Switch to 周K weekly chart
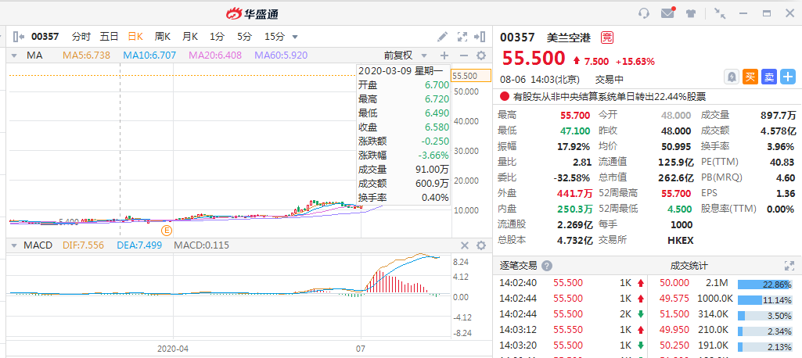The height and width of the screenshot is (358, 802). pos(163,36)
